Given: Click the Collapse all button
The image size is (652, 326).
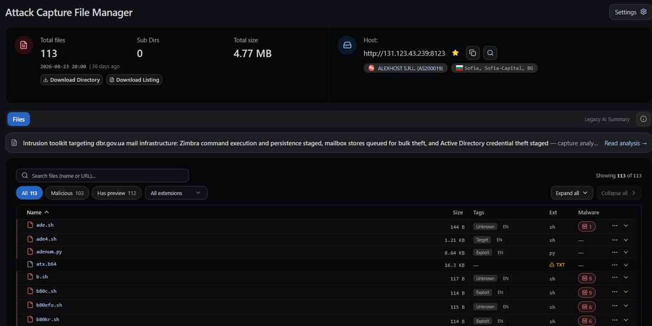Looking at the screenshot, I should tap(619, 193).
